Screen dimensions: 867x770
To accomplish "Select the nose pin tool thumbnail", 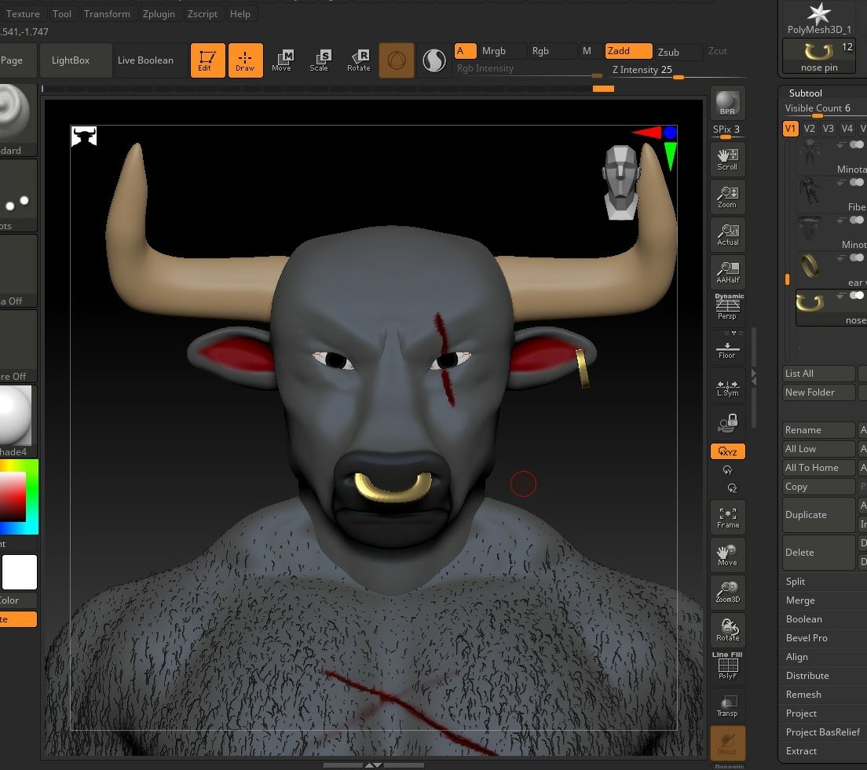I will pyautogui.click(x=819, y=56).
